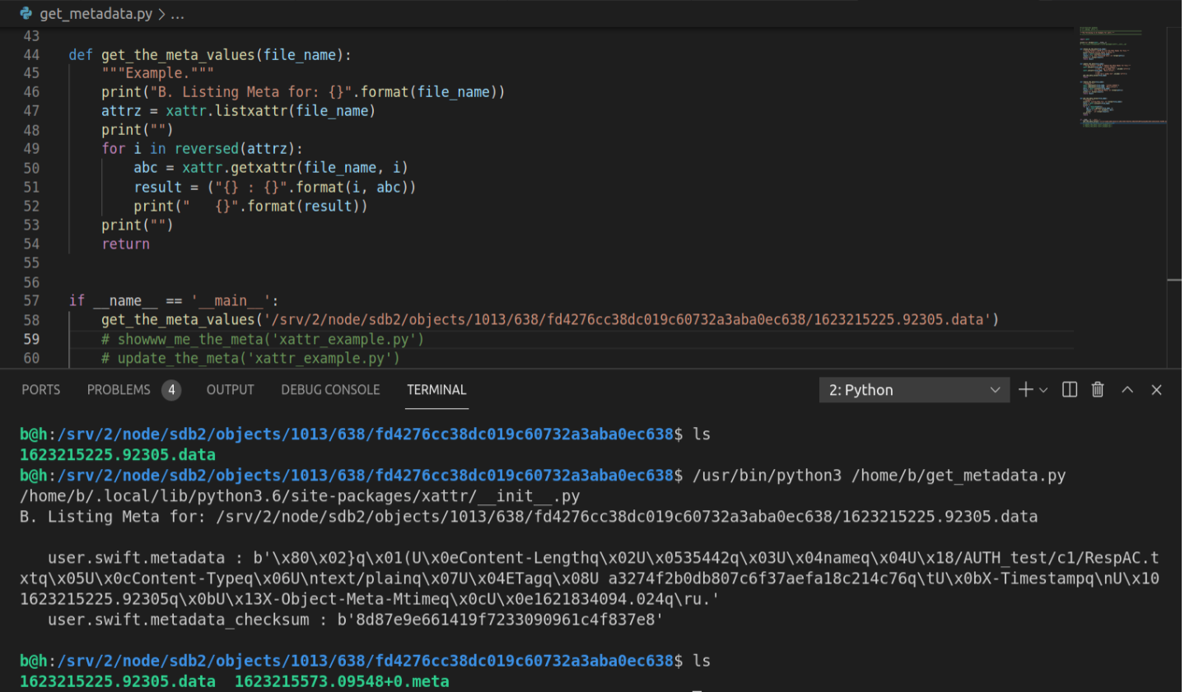Image resolution: width=1185 pixels, height=692 pixels.
Task: Click the "return" statement on line 54
Action: point(125,244)
